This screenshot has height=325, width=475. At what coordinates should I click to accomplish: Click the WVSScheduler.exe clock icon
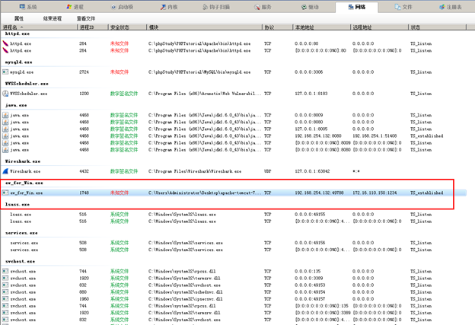click(x=5, y=94)
